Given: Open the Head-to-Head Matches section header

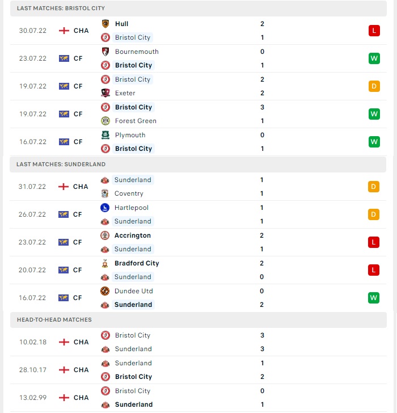Looking at the screenshot, I should 198,320.
